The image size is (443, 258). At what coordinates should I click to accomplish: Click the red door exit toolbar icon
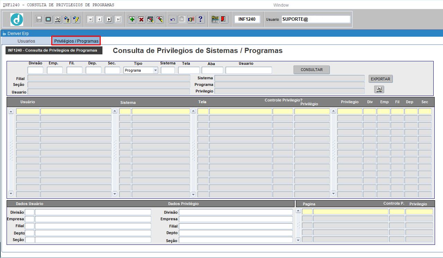224,19
